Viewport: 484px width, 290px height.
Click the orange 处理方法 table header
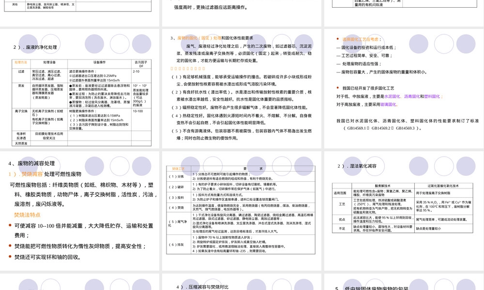pos(21,62)
